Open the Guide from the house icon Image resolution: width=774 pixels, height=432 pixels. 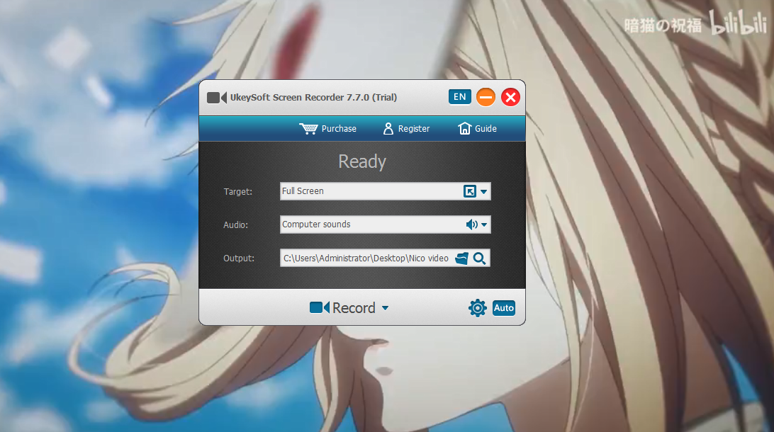477,129
